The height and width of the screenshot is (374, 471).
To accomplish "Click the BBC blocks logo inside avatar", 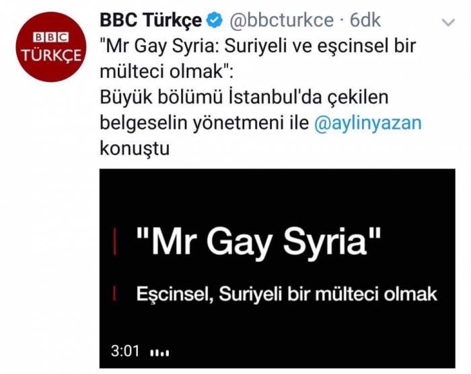I will tap(51, 38).
